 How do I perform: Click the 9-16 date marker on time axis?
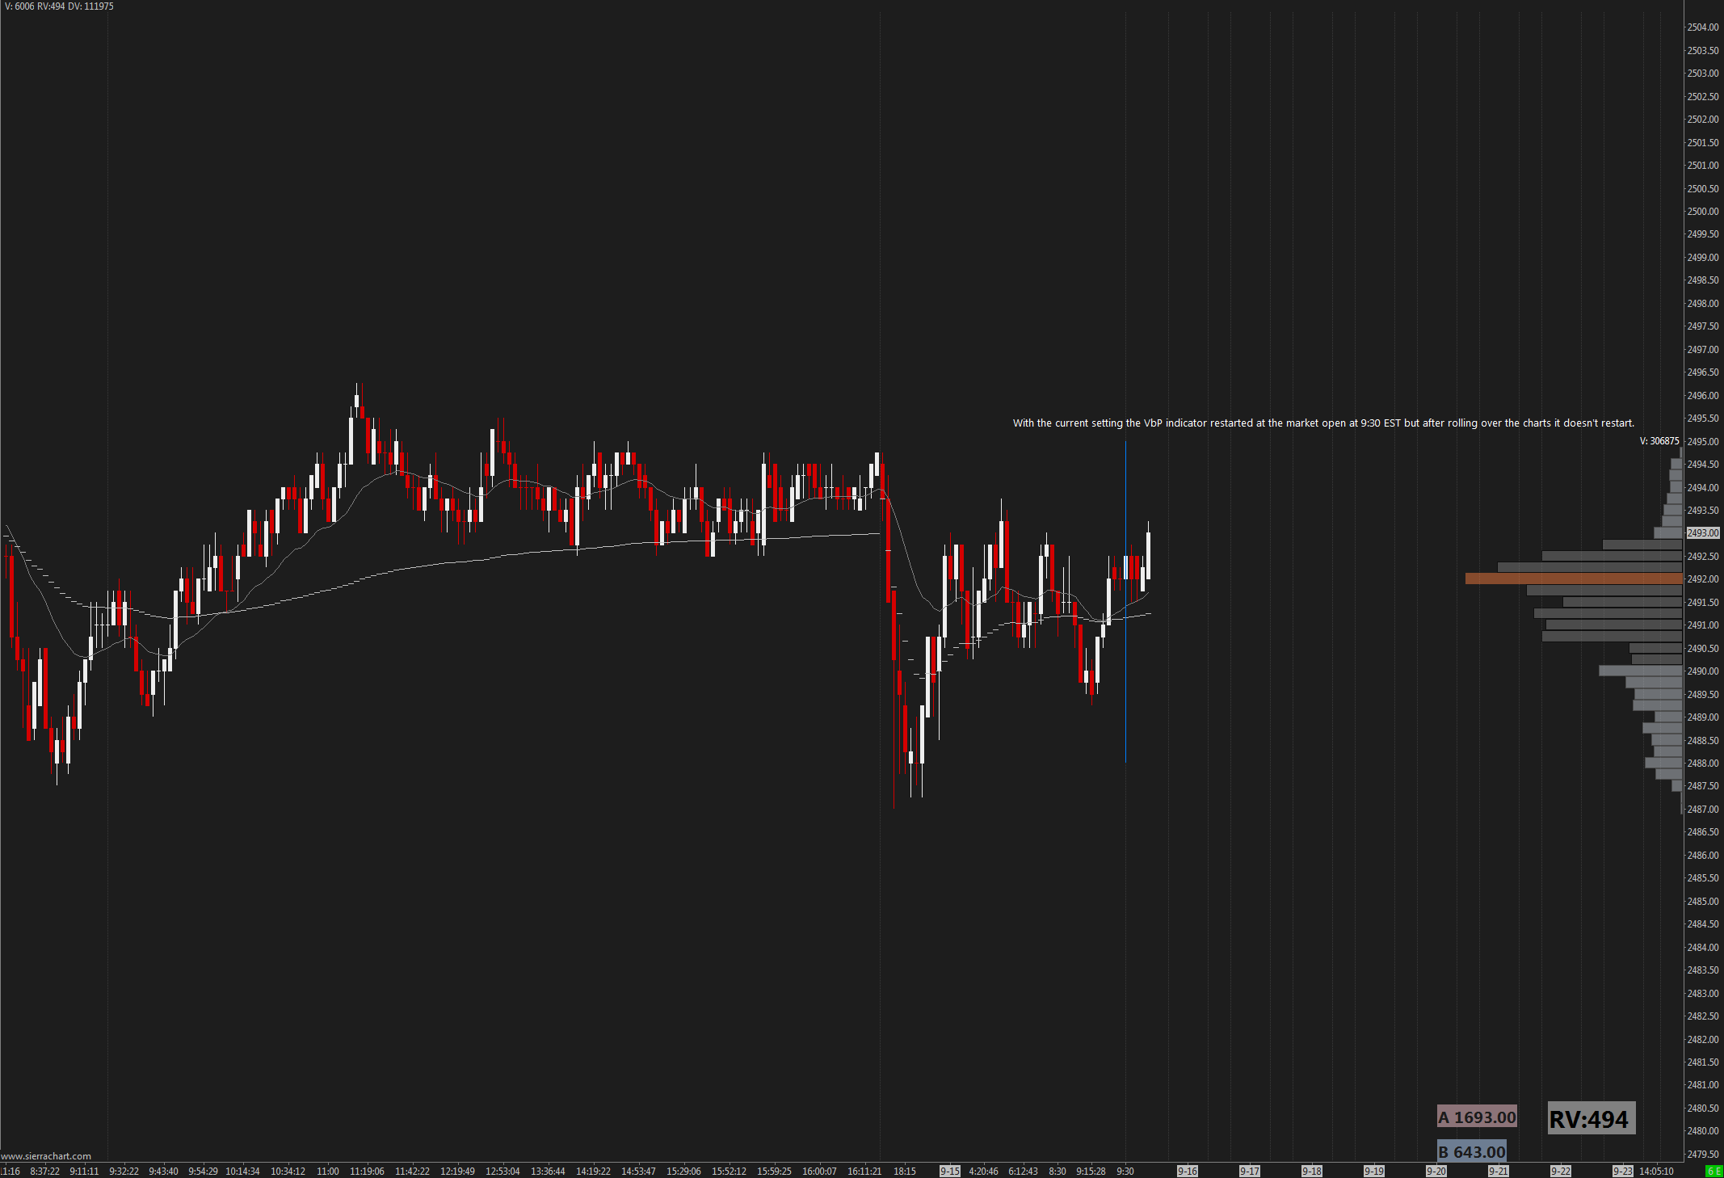pos(1187,1171)
